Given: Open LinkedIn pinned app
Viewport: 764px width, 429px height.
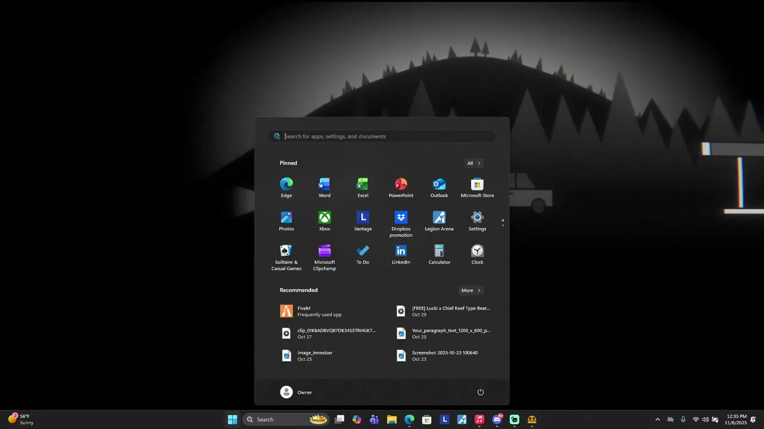Looking at the screenshot, I should click(x=401, y=254).
